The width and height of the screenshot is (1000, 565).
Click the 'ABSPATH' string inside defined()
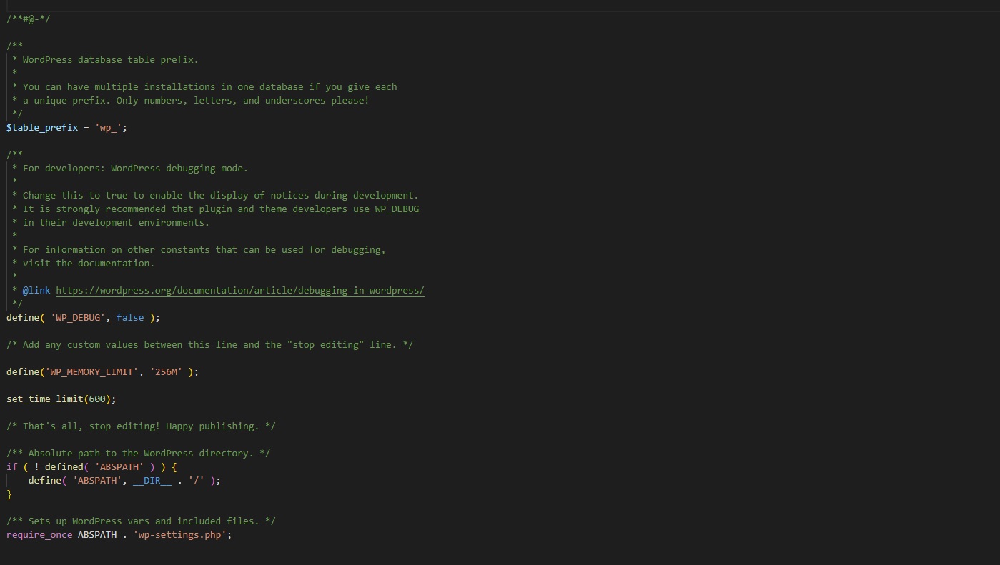pyautogui.click(x=119, y=467)
